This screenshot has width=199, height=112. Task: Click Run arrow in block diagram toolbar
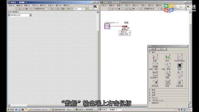[109, 9]
